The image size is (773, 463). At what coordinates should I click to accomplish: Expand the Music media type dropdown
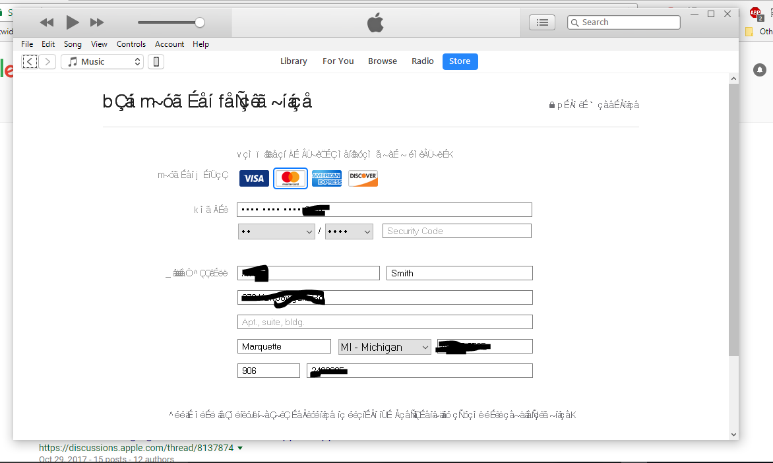[102, 61]
